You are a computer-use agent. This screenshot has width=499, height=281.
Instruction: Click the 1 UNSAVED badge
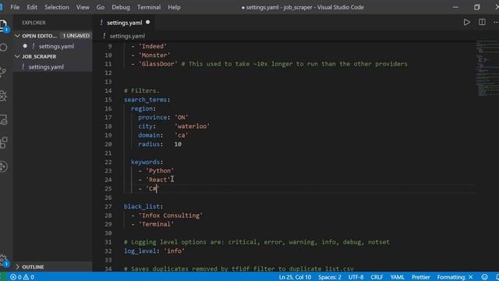point(76,36)
